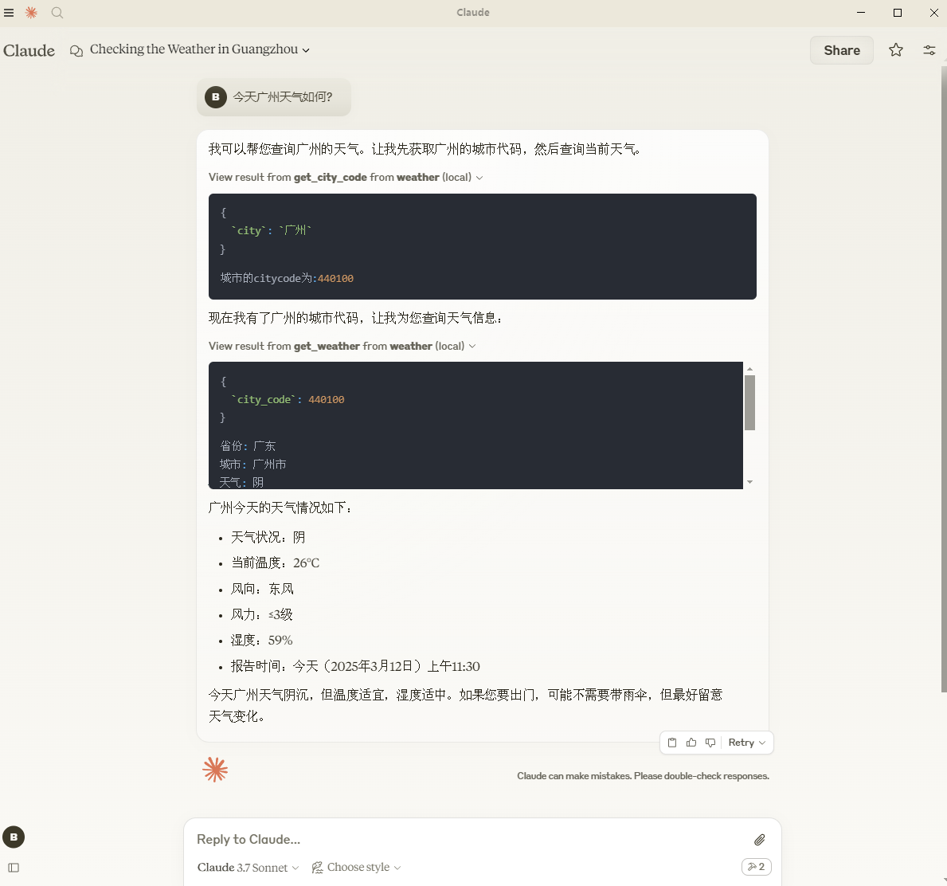Click Retry to regenerate the response
Image resolution: width=947 pixels, height=886 pixels.
pyautogui.click(x=742, y=742)
